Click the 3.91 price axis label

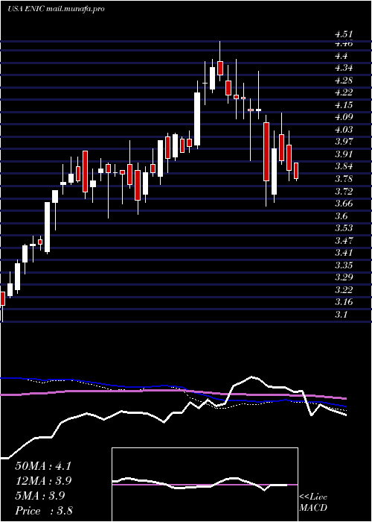point(344,154)
